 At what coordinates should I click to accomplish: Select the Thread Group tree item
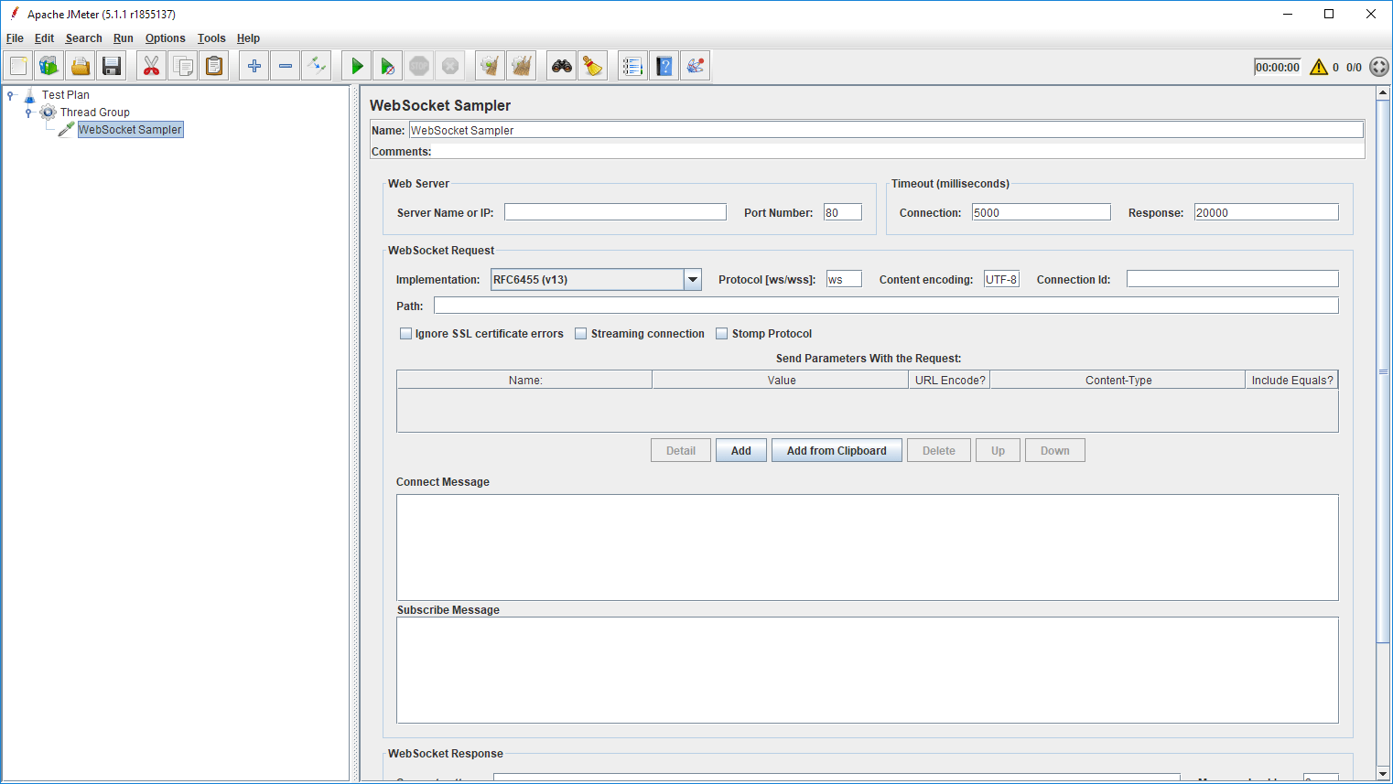coord(95,113)
